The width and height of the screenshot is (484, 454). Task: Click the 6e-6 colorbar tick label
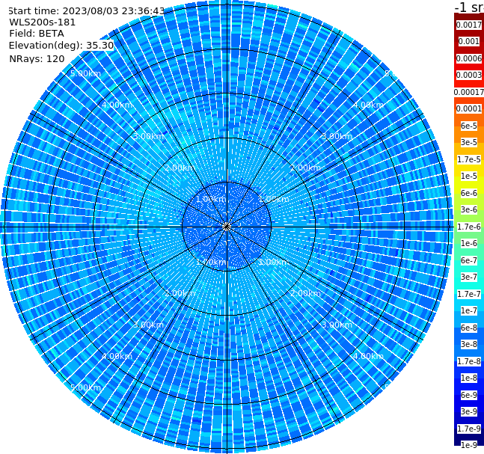point(469,193)
